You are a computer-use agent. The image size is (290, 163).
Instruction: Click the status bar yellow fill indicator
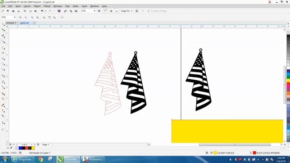point(215,153)
